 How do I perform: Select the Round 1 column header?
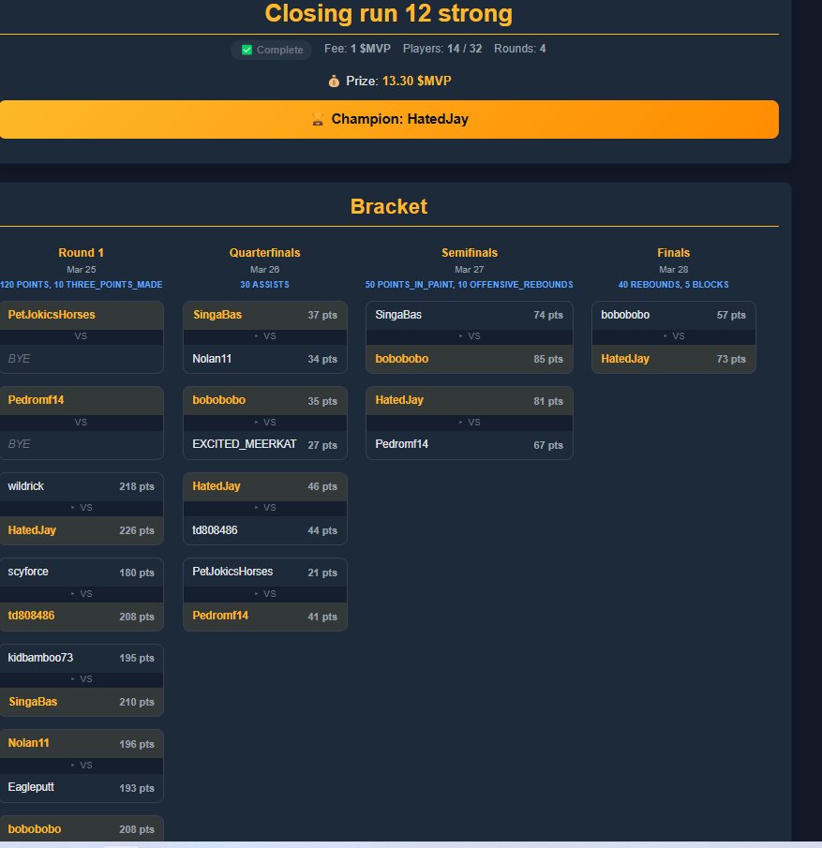tap(82, 253)
